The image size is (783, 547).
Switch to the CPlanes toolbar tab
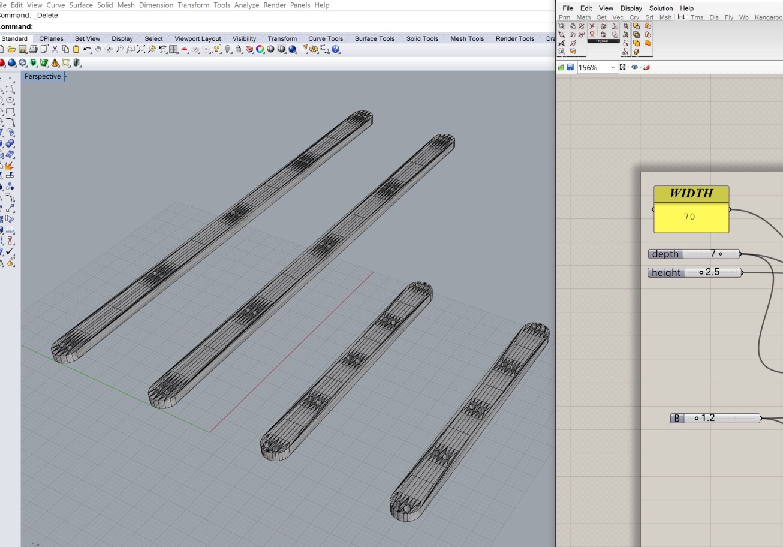pos(51,38)
